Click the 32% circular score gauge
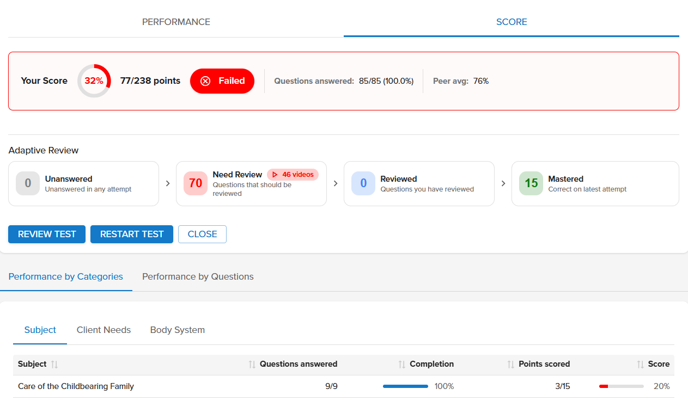Screen dimensions: 688x401 coord(94,81)
